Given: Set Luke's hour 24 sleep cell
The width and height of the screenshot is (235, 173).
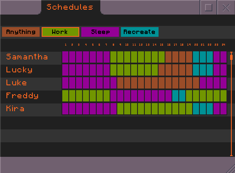Looking at the screenshot, I should pyautogui.click(x=223, y=83).
